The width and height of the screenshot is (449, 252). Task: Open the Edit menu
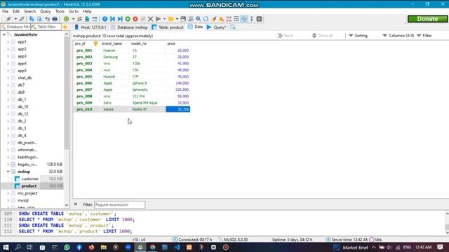coord(16,11)
